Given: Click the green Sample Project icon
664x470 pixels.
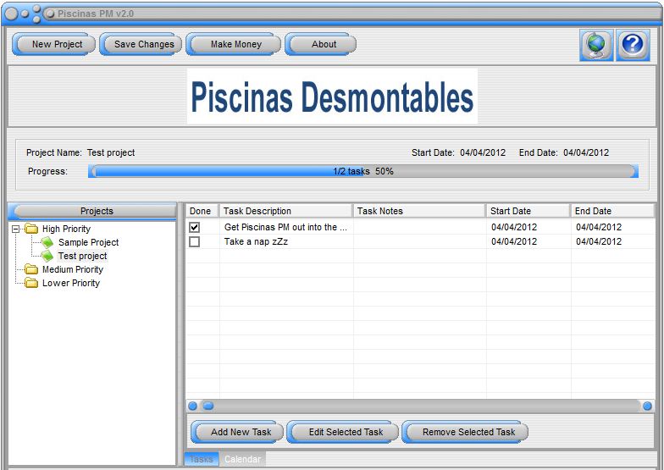Looking at the screenshot, I should tap(47, 242).
